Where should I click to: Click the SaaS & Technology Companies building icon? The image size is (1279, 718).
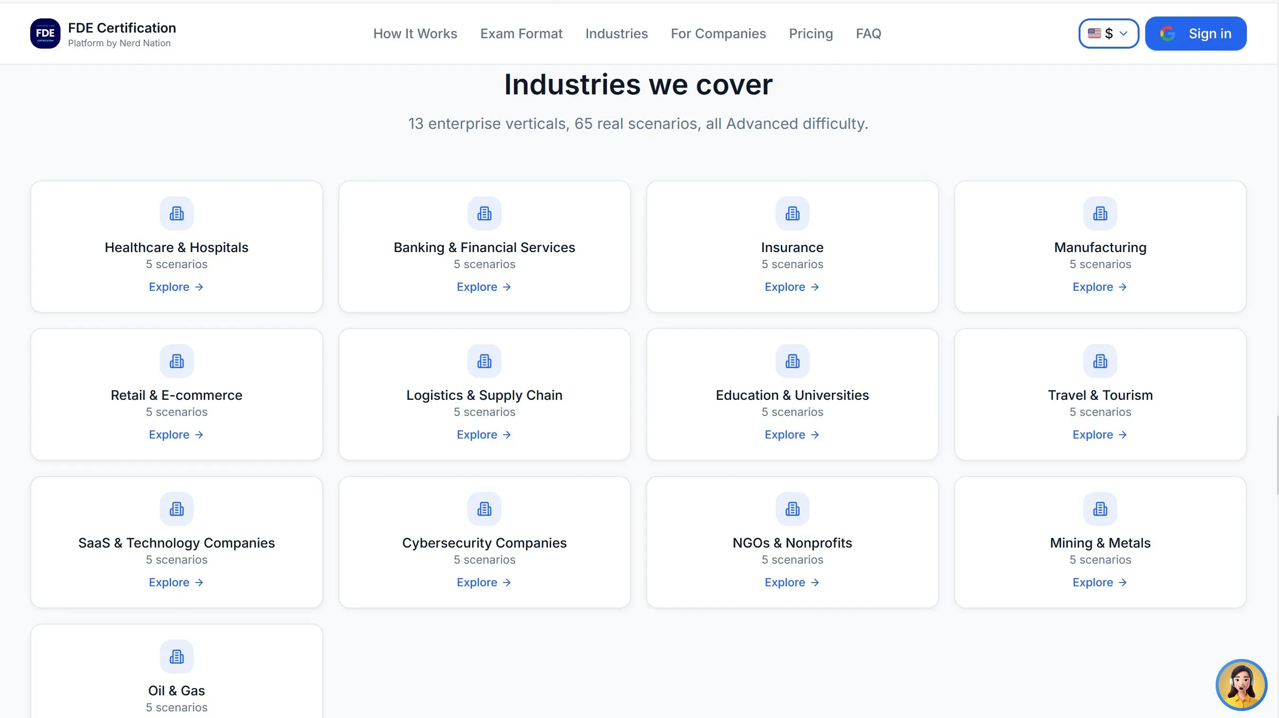point(177,509)
